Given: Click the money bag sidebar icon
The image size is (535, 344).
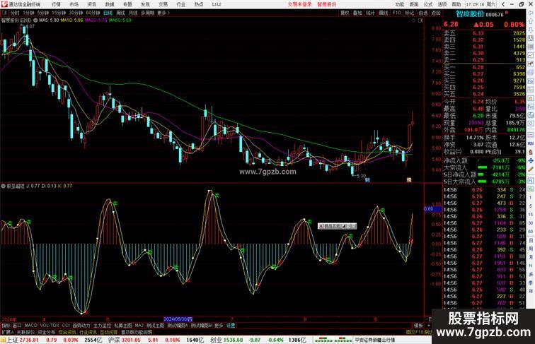Looking at the screenshot, I should (x=531, y=152).
